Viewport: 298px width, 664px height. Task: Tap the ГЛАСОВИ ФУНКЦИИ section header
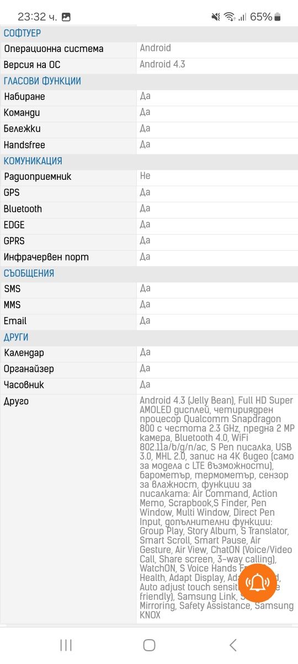[x=42, y=81]
